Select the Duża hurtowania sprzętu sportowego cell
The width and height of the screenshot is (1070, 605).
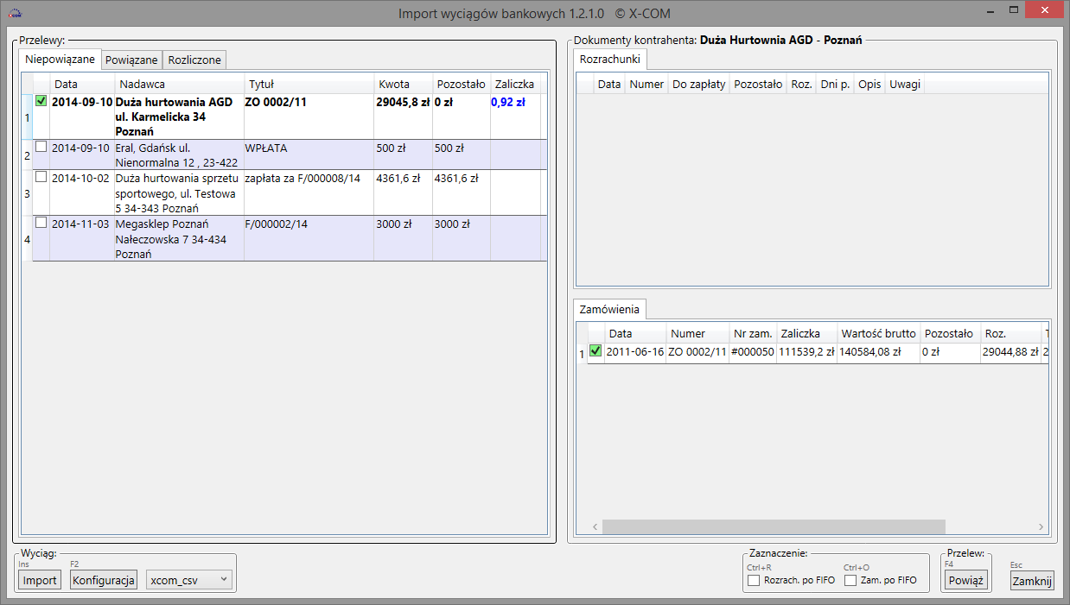pyautogui.click(x=179, y=192)
